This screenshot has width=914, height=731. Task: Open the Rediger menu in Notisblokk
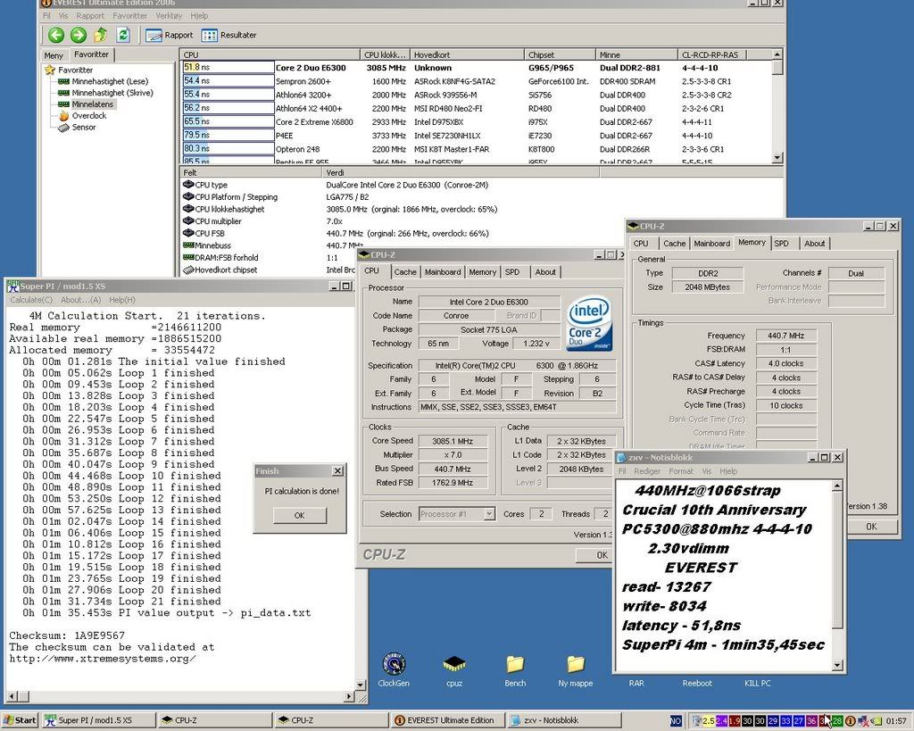coord(647,471)
